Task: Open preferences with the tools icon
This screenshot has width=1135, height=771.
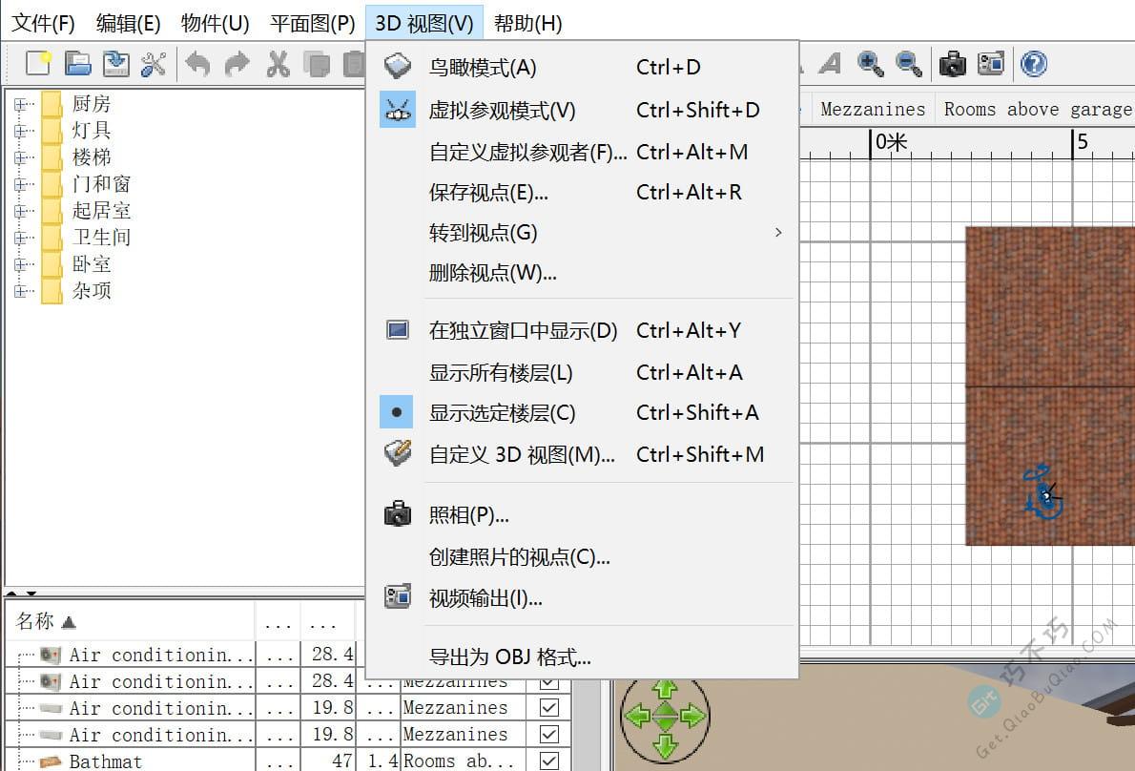Action: coord(154,64)
